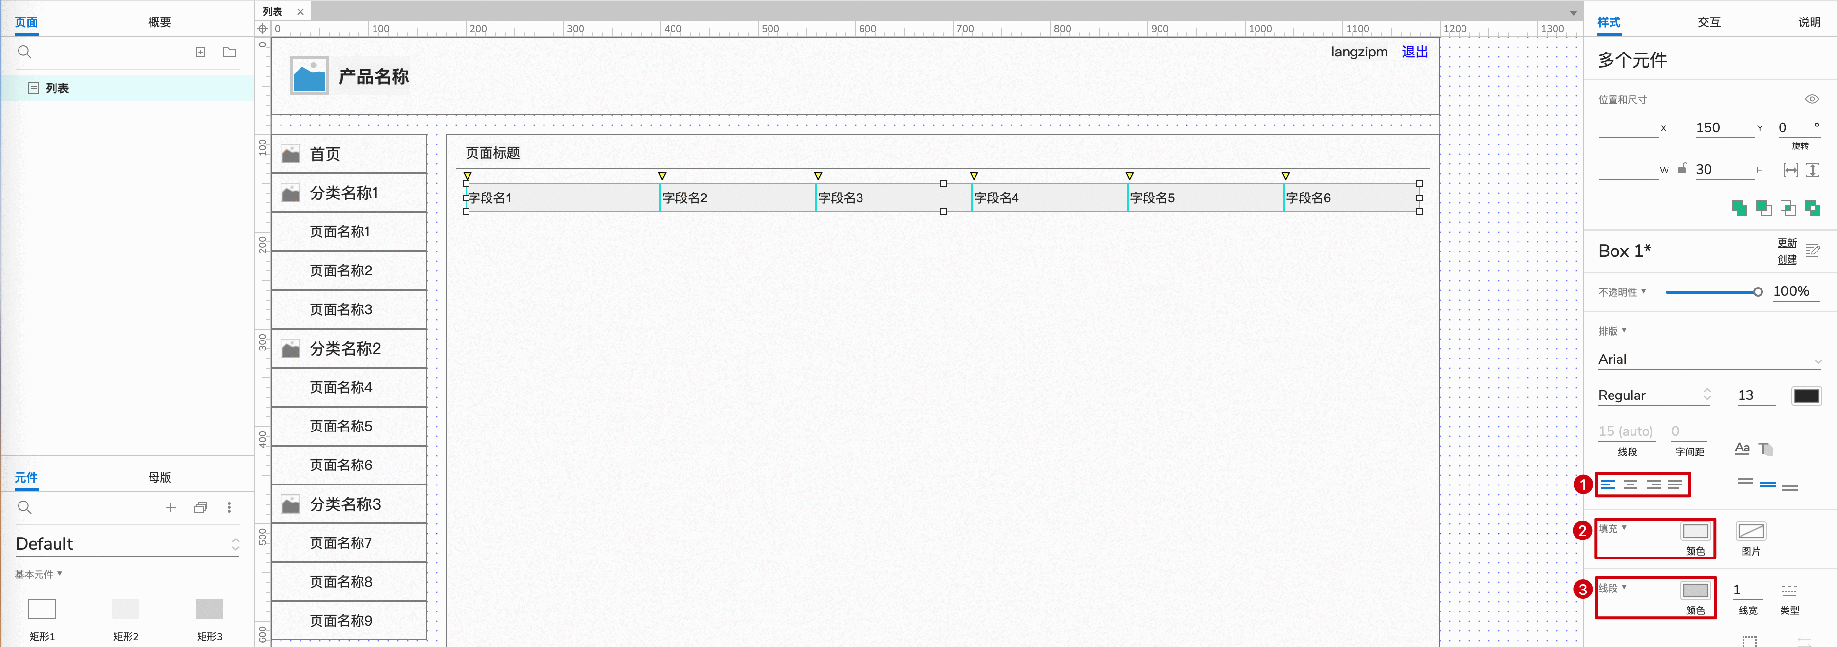Image resolution: width=1837 pixels, height=647 pixels.
Task: Toggle widget visibility eye icon
Action: (x=1812, y=99)
